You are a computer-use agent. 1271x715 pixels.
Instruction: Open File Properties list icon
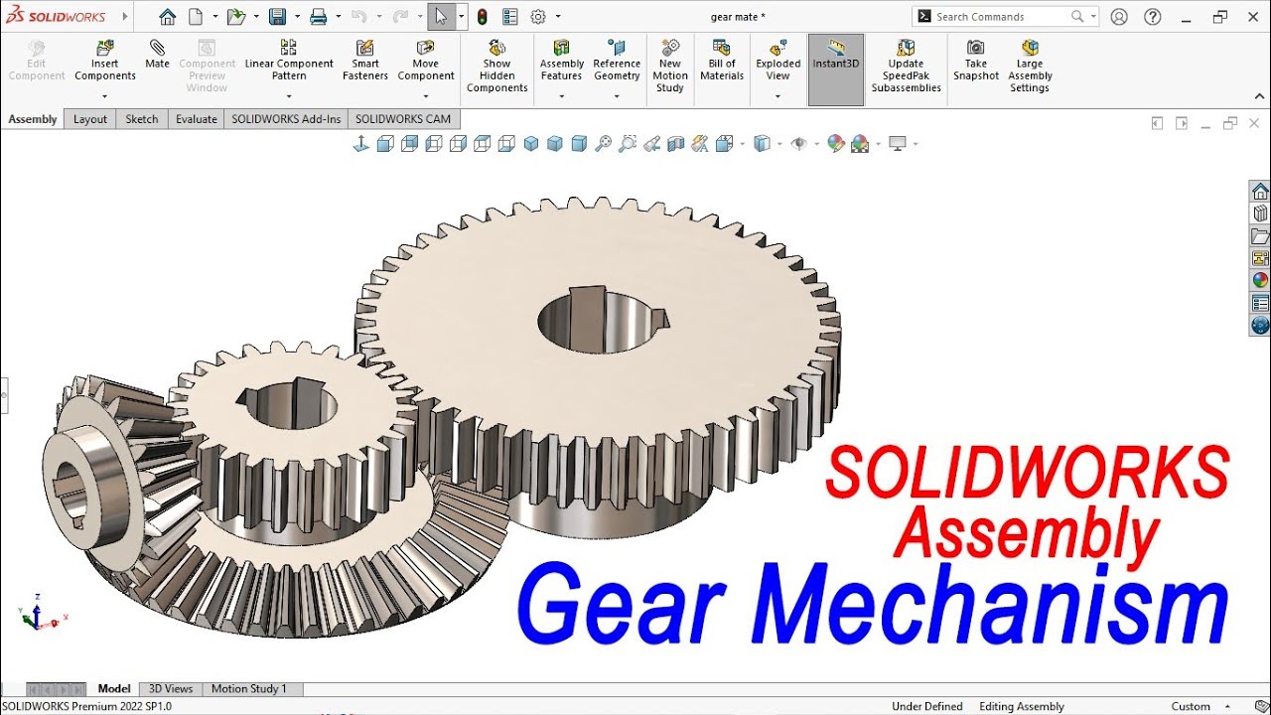[509, 17]
